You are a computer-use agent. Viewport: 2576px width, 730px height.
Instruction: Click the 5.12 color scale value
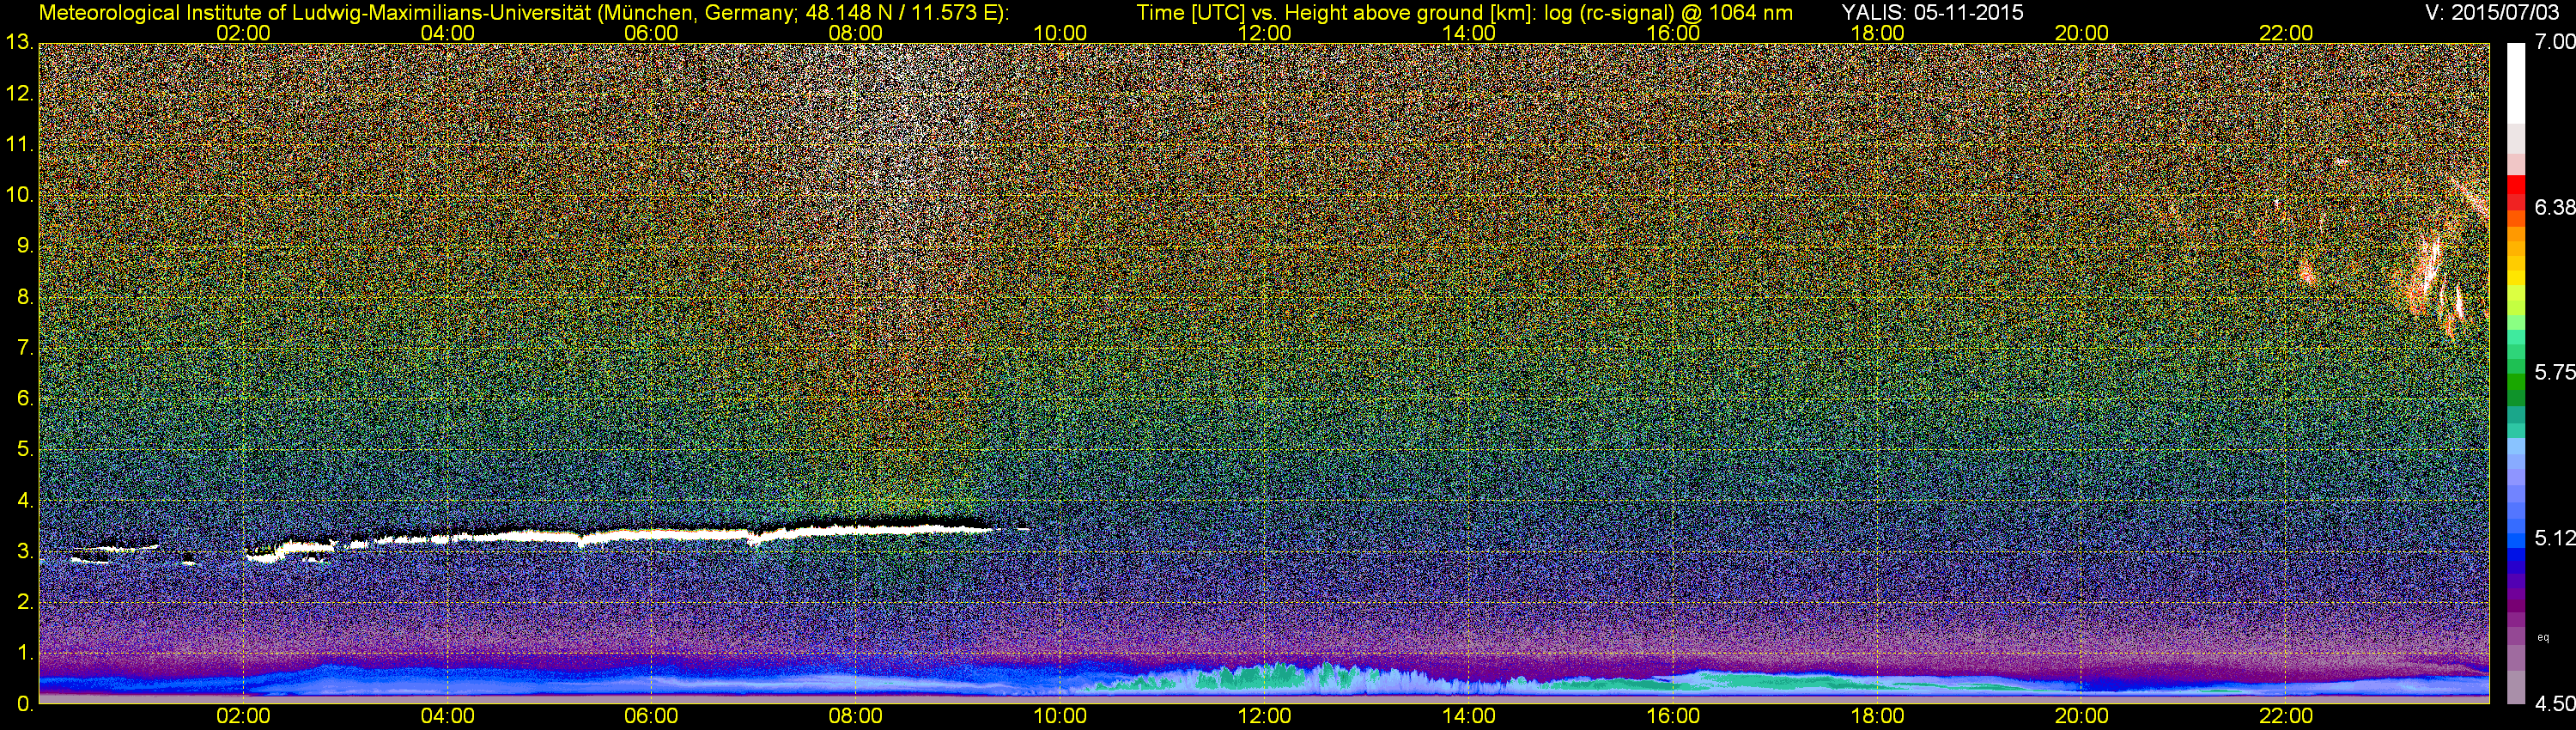[x=2554, y=538]
